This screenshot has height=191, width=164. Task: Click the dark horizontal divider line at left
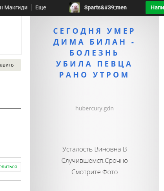[x=11, y=108]
